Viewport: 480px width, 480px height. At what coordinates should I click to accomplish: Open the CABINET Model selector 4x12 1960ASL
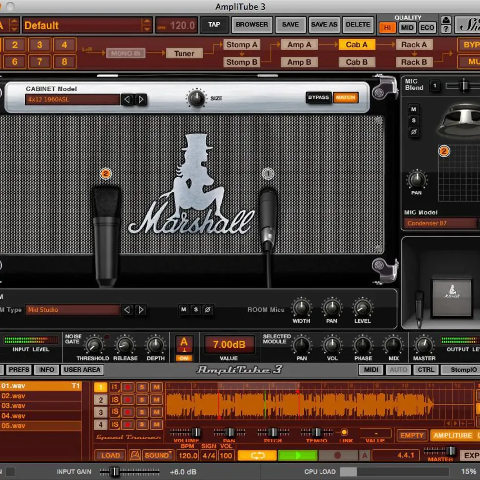tap(73, 99)
